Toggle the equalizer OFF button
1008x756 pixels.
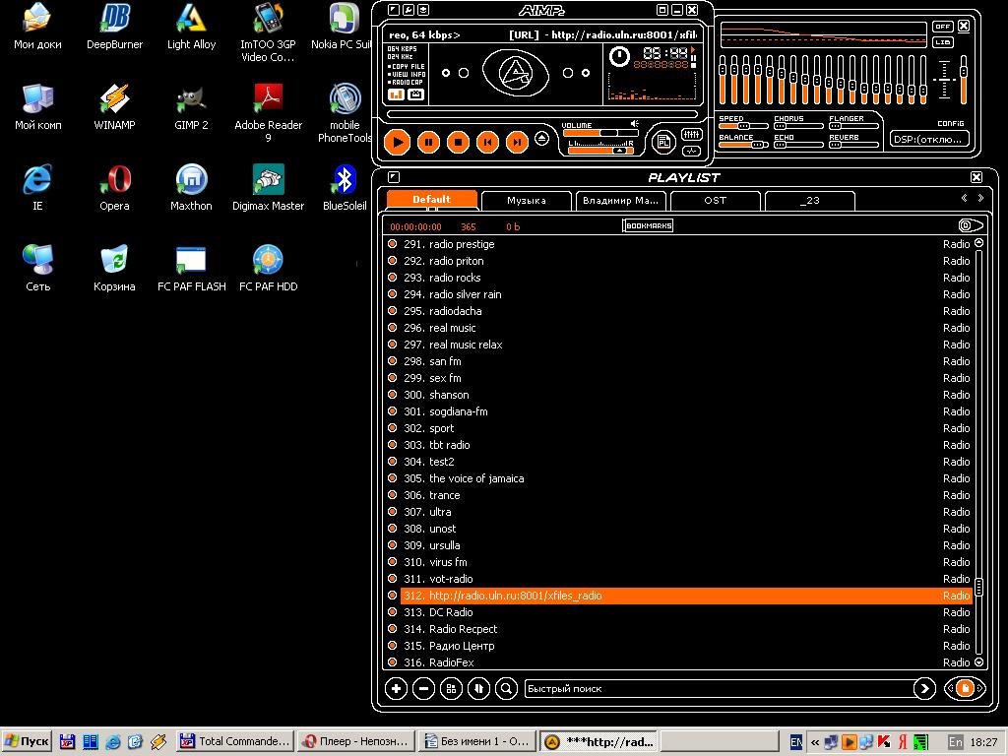(x=943, y=27)
